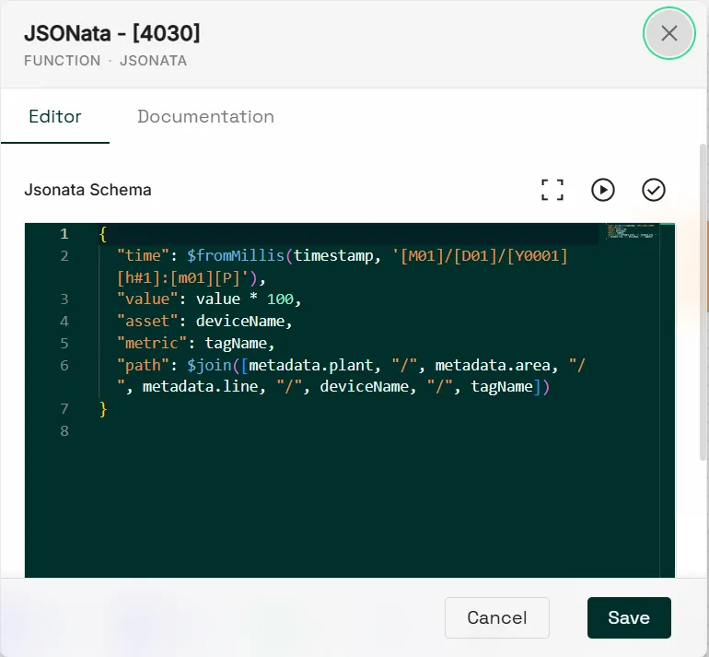Screen dimensions: 709x657
Task: Switch to the Documentation tab
Action: (x=205, y=116)
